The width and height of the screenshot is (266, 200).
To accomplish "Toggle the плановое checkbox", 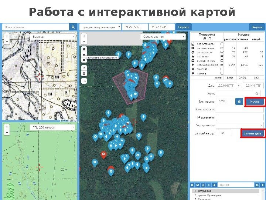I will [222, 56].
